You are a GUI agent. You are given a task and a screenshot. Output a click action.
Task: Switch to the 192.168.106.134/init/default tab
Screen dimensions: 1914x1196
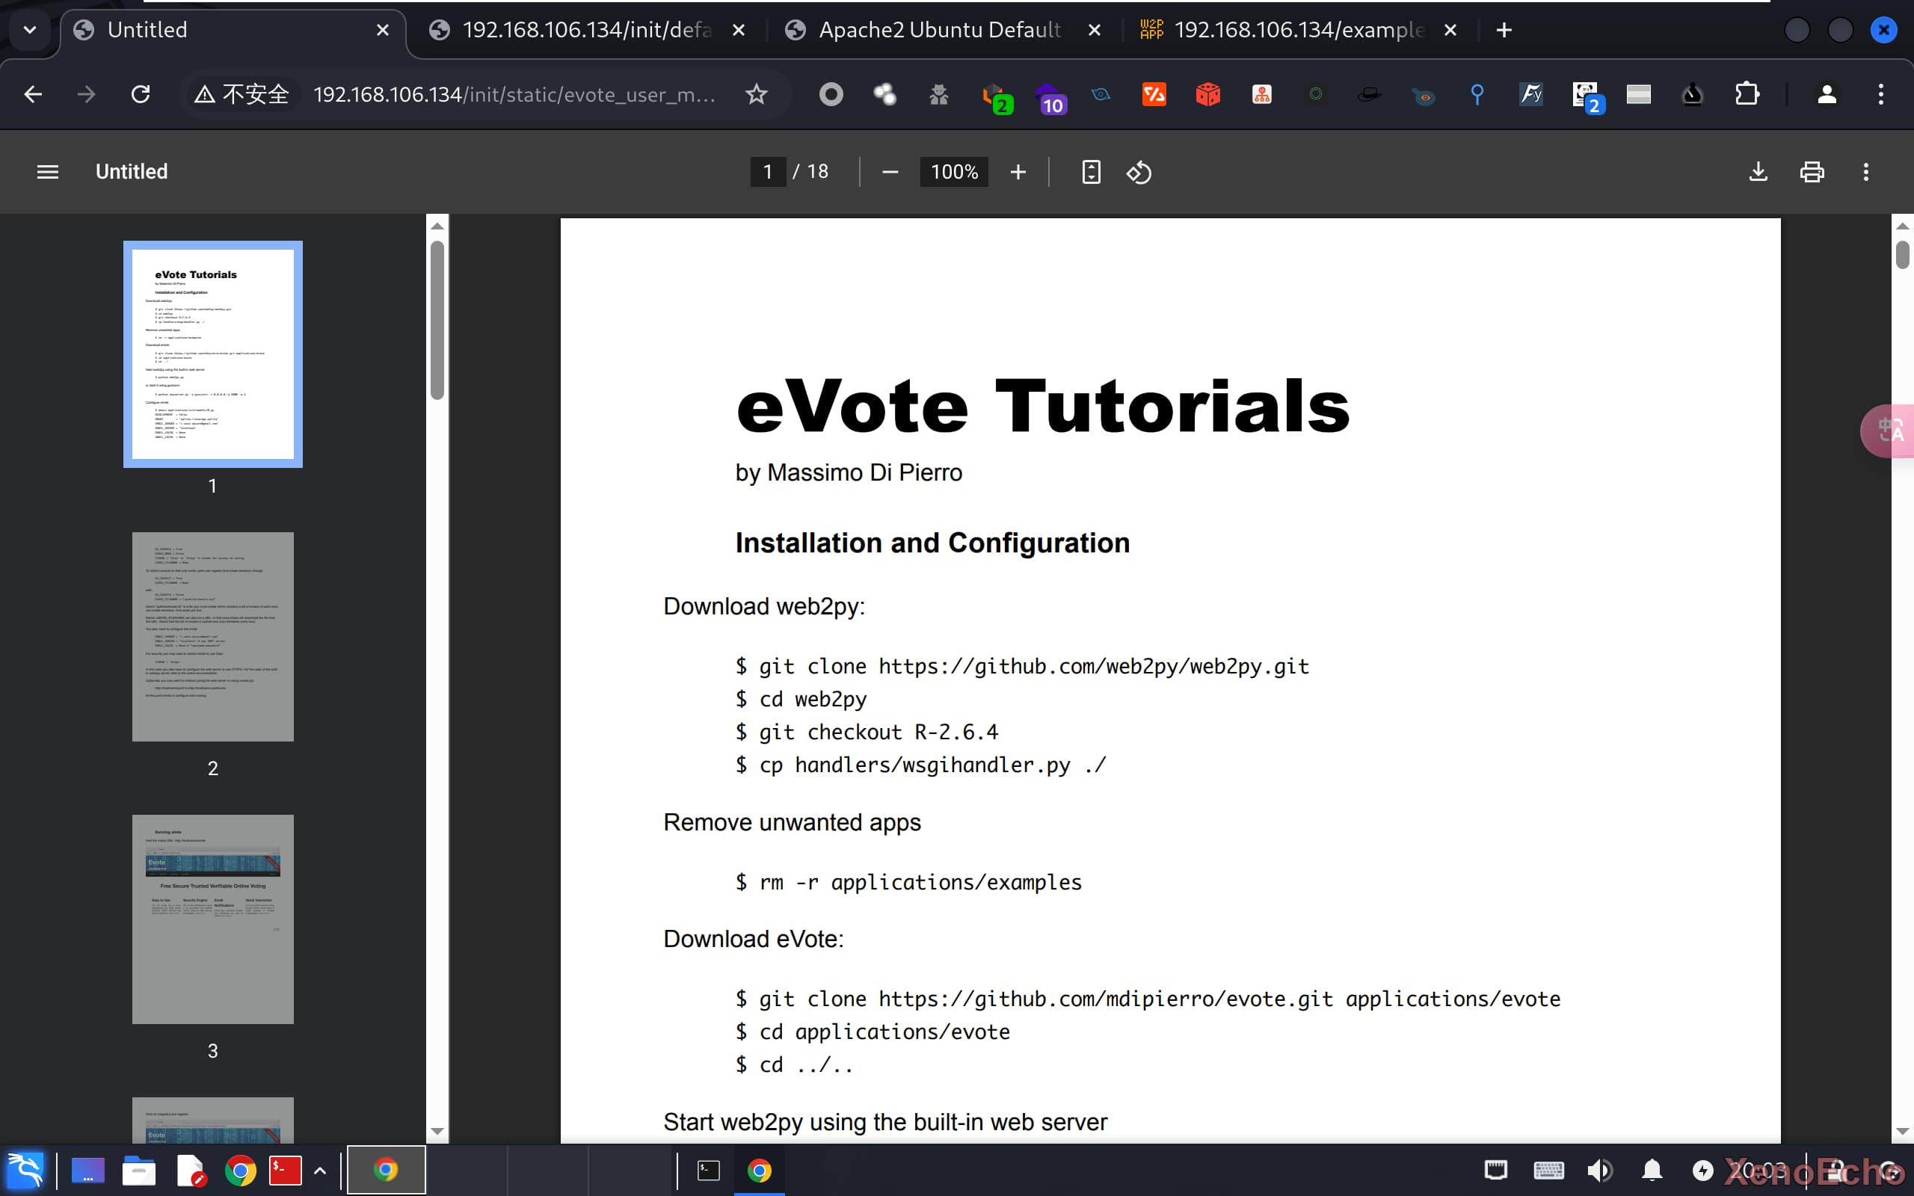coord(585,30)
